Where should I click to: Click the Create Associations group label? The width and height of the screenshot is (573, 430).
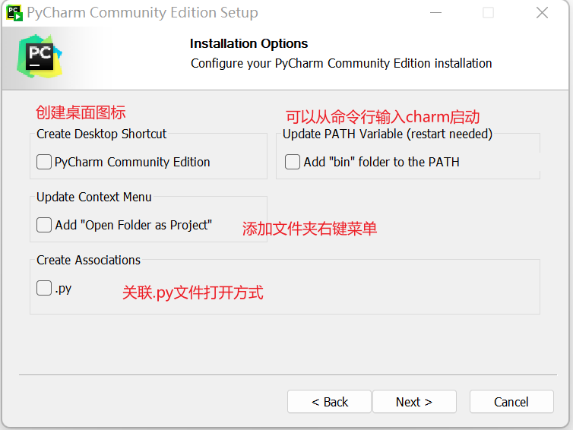coord(88,260)
